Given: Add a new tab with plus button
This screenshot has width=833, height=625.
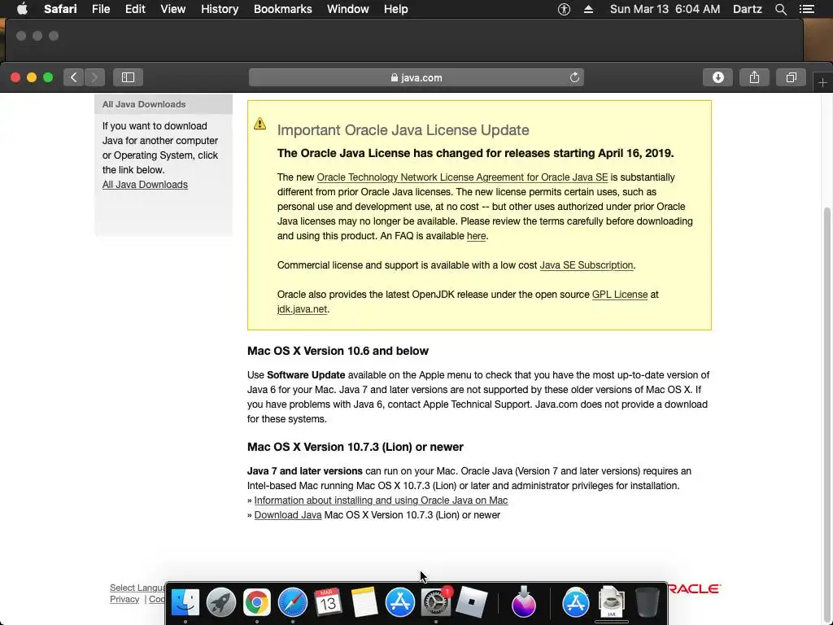Looking at the screenshot, I should coord(822,83).
